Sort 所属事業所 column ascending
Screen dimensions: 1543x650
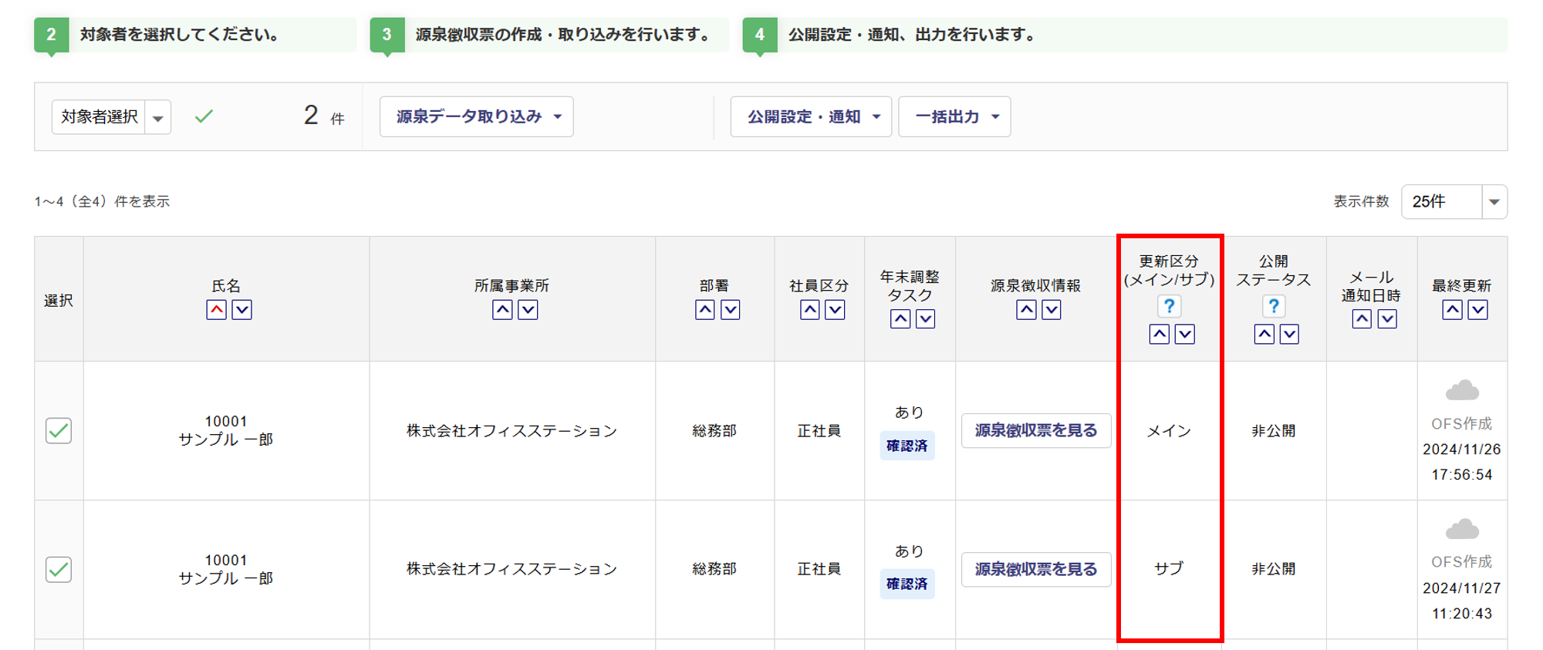click(502, 310)
